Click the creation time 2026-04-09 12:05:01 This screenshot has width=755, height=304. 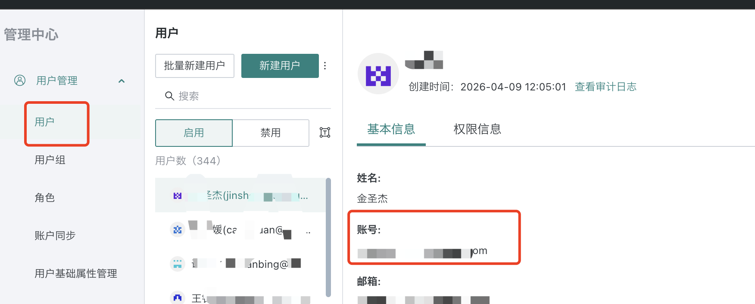click(513, 87)
